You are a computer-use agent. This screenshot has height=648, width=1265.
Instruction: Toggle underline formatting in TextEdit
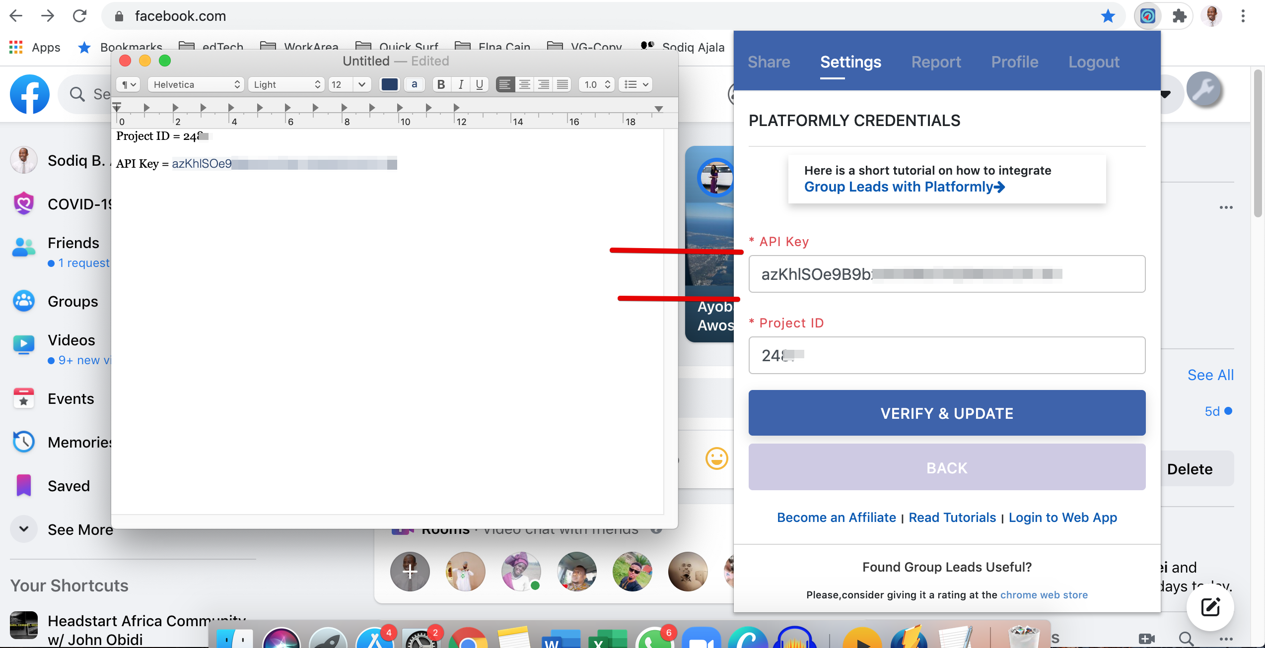(x=479, y=84)
